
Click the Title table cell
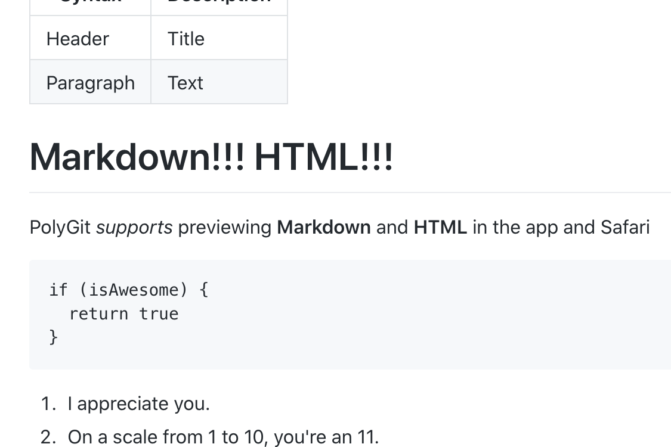pos(219,38)
